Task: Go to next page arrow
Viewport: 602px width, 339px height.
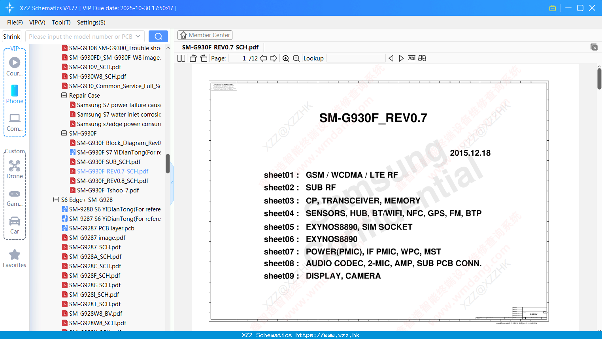Action: (x=274, y=58)
